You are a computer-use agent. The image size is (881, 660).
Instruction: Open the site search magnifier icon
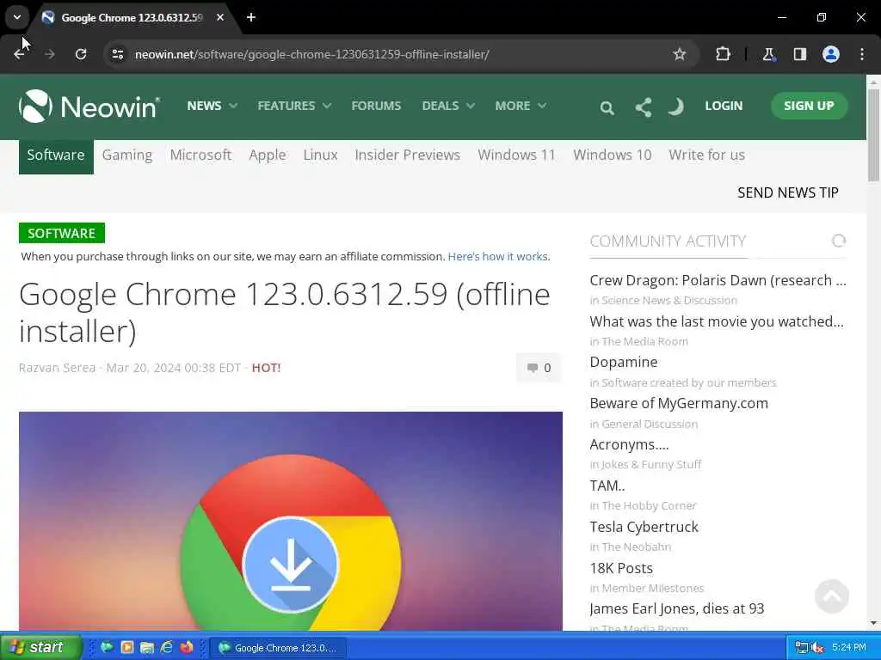pyautogui.click(x=607, y=107)
